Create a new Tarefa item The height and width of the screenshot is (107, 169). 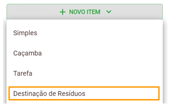pos(23,73)
